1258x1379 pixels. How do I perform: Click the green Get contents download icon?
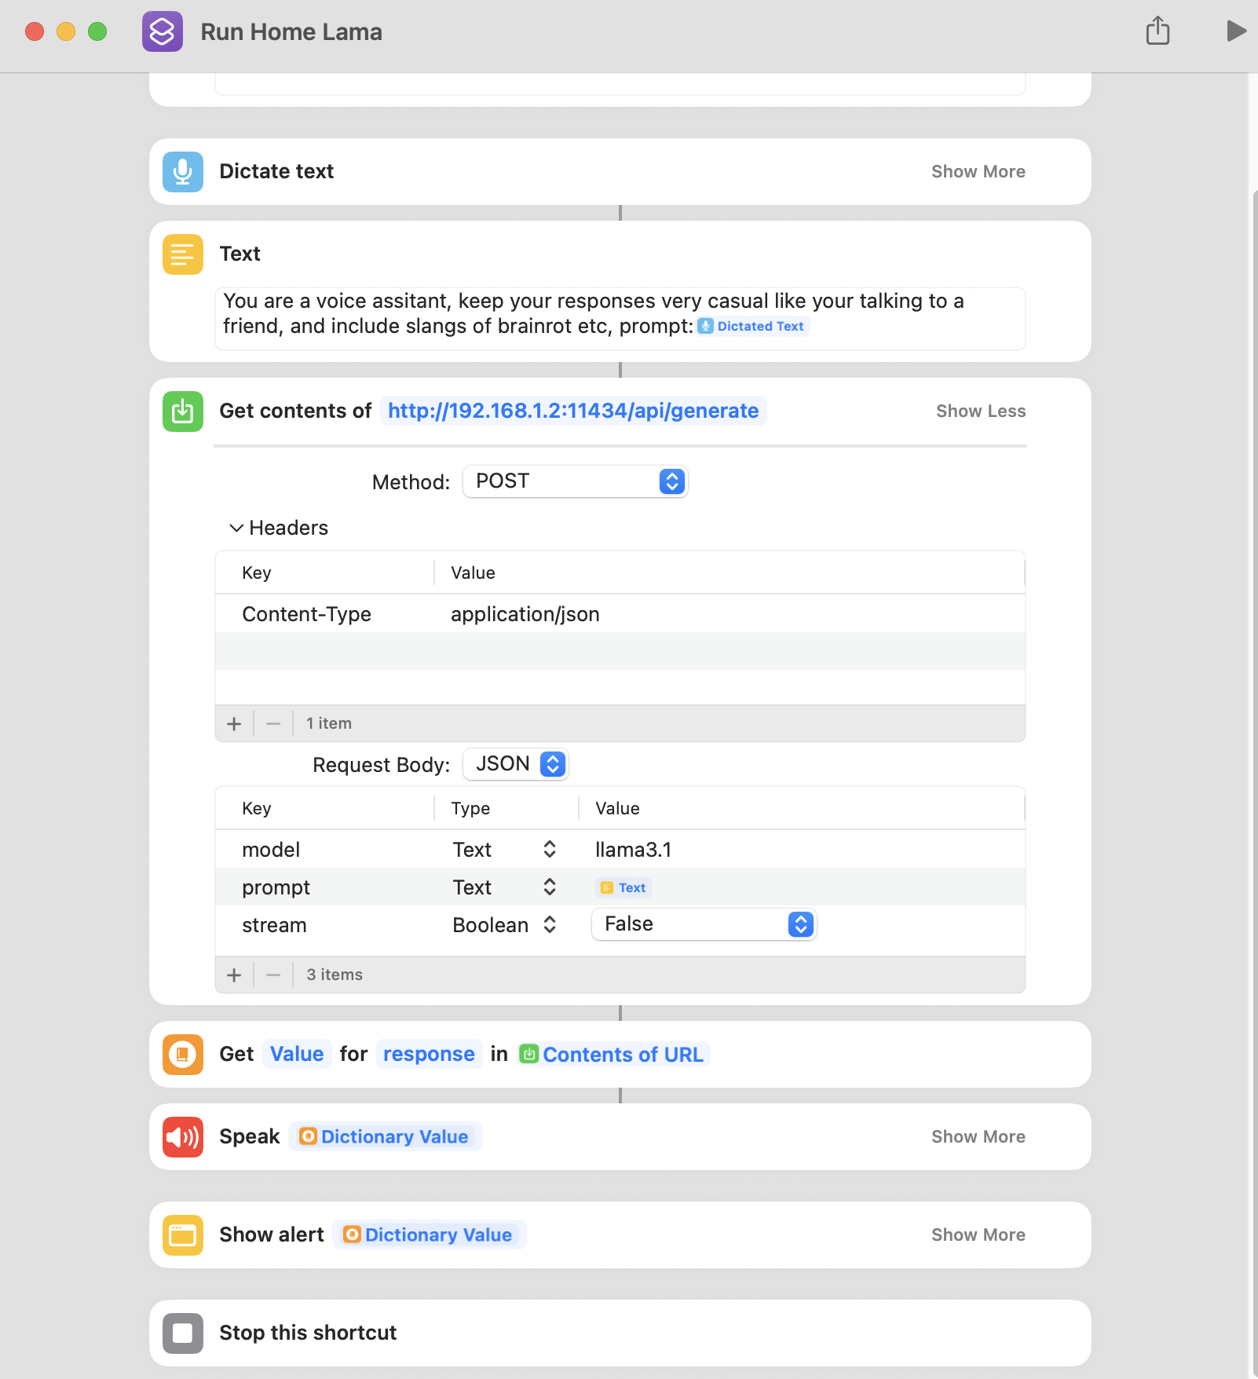coord(183,412)
